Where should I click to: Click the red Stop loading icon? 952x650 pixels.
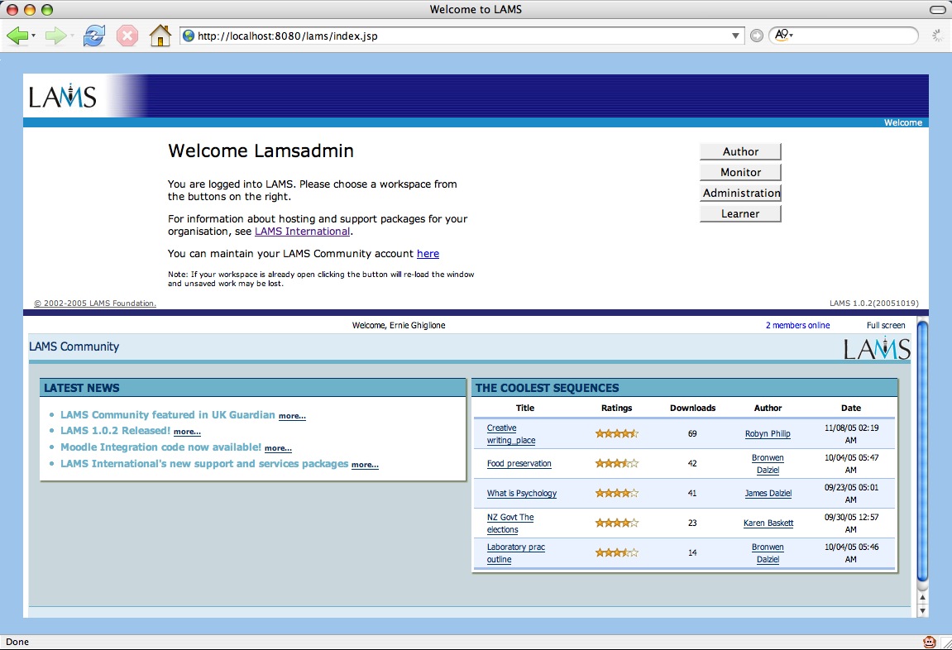tap(127, 36)
